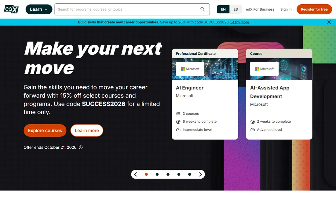The height and width of the screenshot is (210, 336).
Task: Click gauge icon beside Intermediate level
Action: click(x=178, y=130)
